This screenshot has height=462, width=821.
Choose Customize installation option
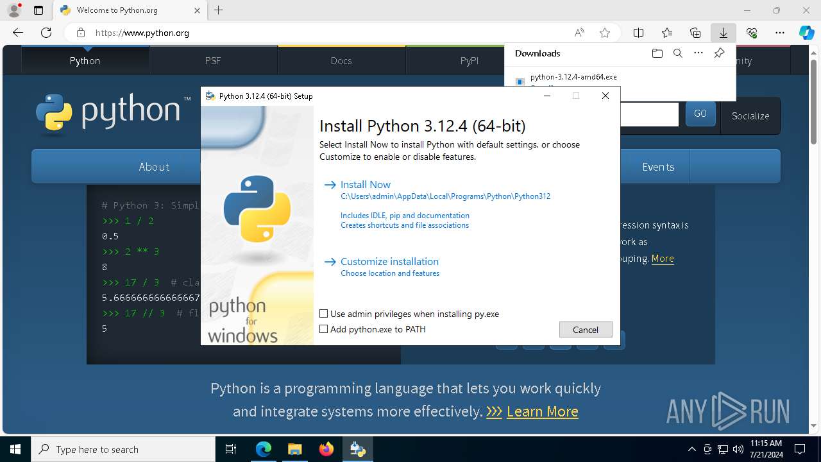coord(389,262)
